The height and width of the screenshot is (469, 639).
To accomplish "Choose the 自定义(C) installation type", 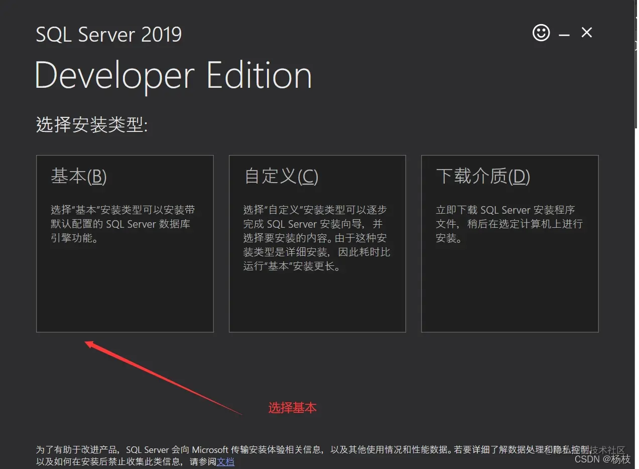I will click(317, 244).
